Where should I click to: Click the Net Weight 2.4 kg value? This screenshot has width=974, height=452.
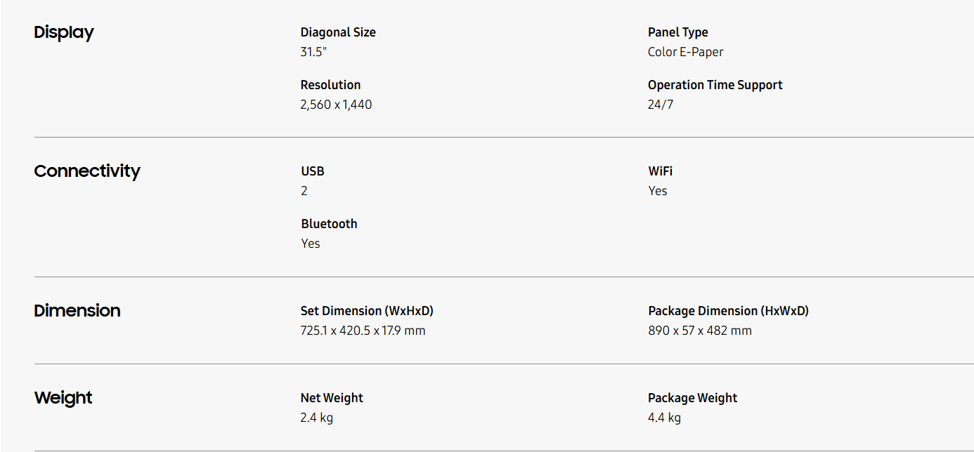pos(316,418)
